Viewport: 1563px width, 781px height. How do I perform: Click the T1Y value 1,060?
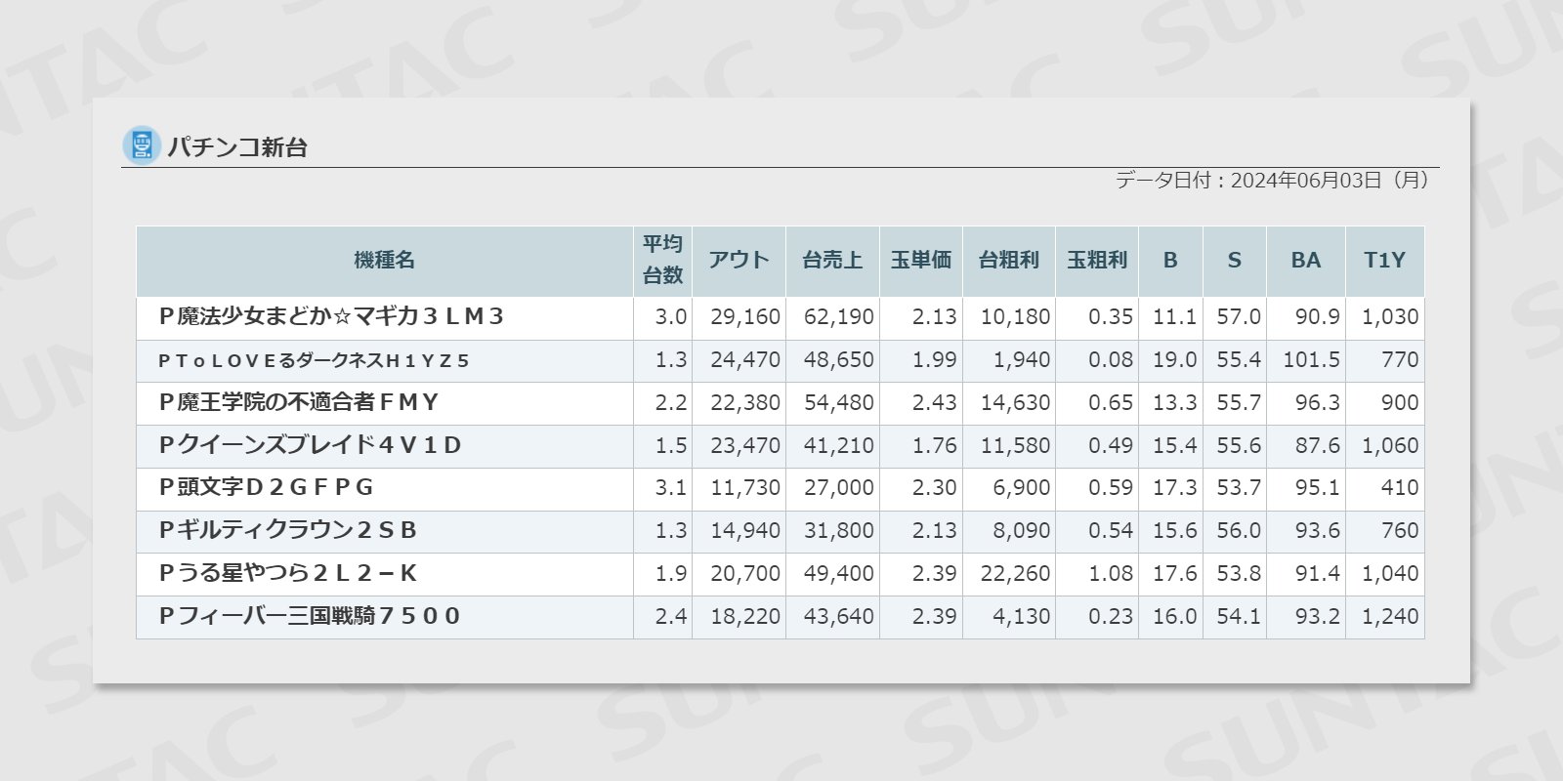click(x=1390, y=445)
